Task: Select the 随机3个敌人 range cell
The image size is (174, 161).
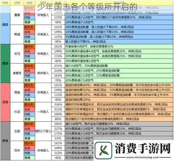Action: click(x=43, y=131)
